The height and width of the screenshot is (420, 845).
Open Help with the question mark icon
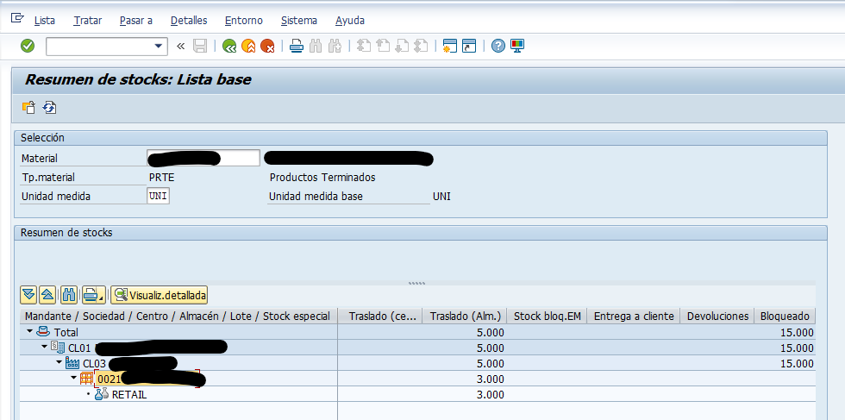coord(498,46)
